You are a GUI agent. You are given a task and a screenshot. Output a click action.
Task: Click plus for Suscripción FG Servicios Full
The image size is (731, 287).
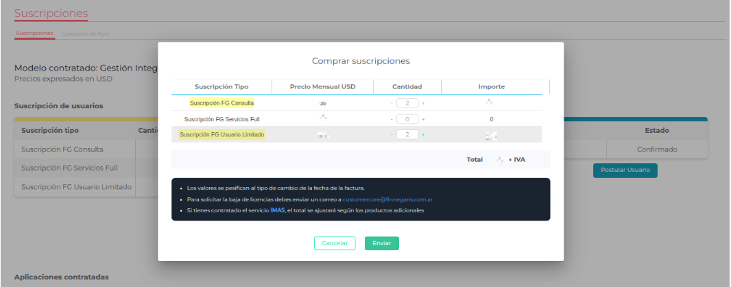(423, 119)
